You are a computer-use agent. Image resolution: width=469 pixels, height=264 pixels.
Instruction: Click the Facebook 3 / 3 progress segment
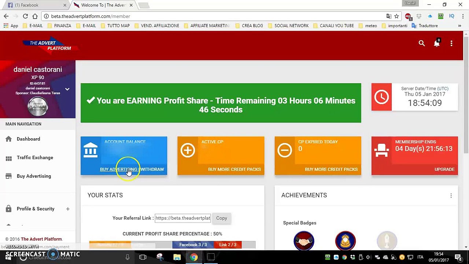click(193, 245)
